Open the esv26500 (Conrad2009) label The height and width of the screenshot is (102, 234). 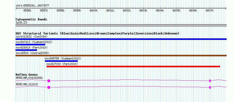coord(32,53)
